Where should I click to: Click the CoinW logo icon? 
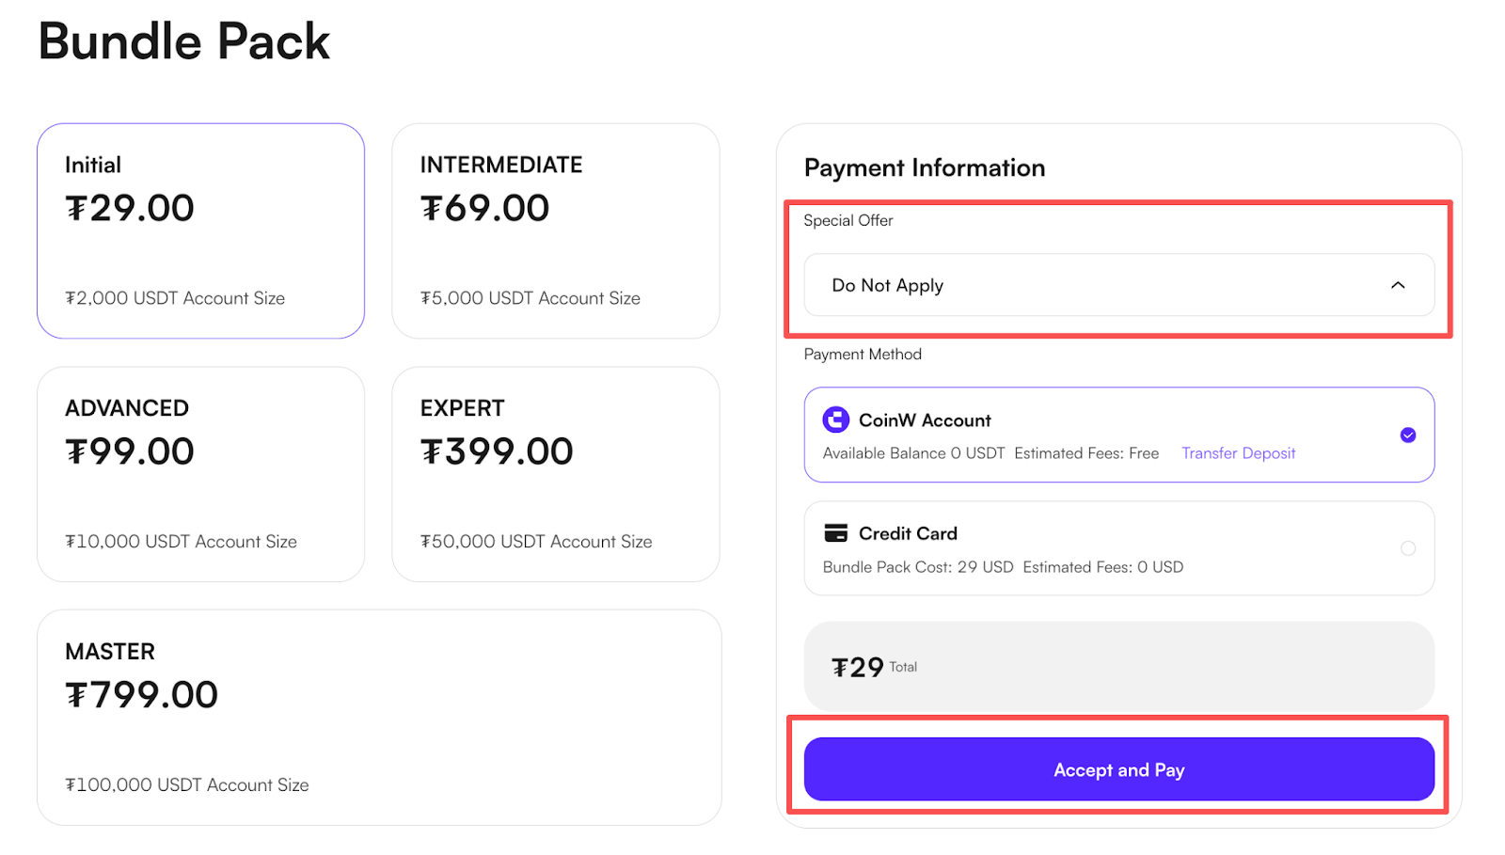835,420
